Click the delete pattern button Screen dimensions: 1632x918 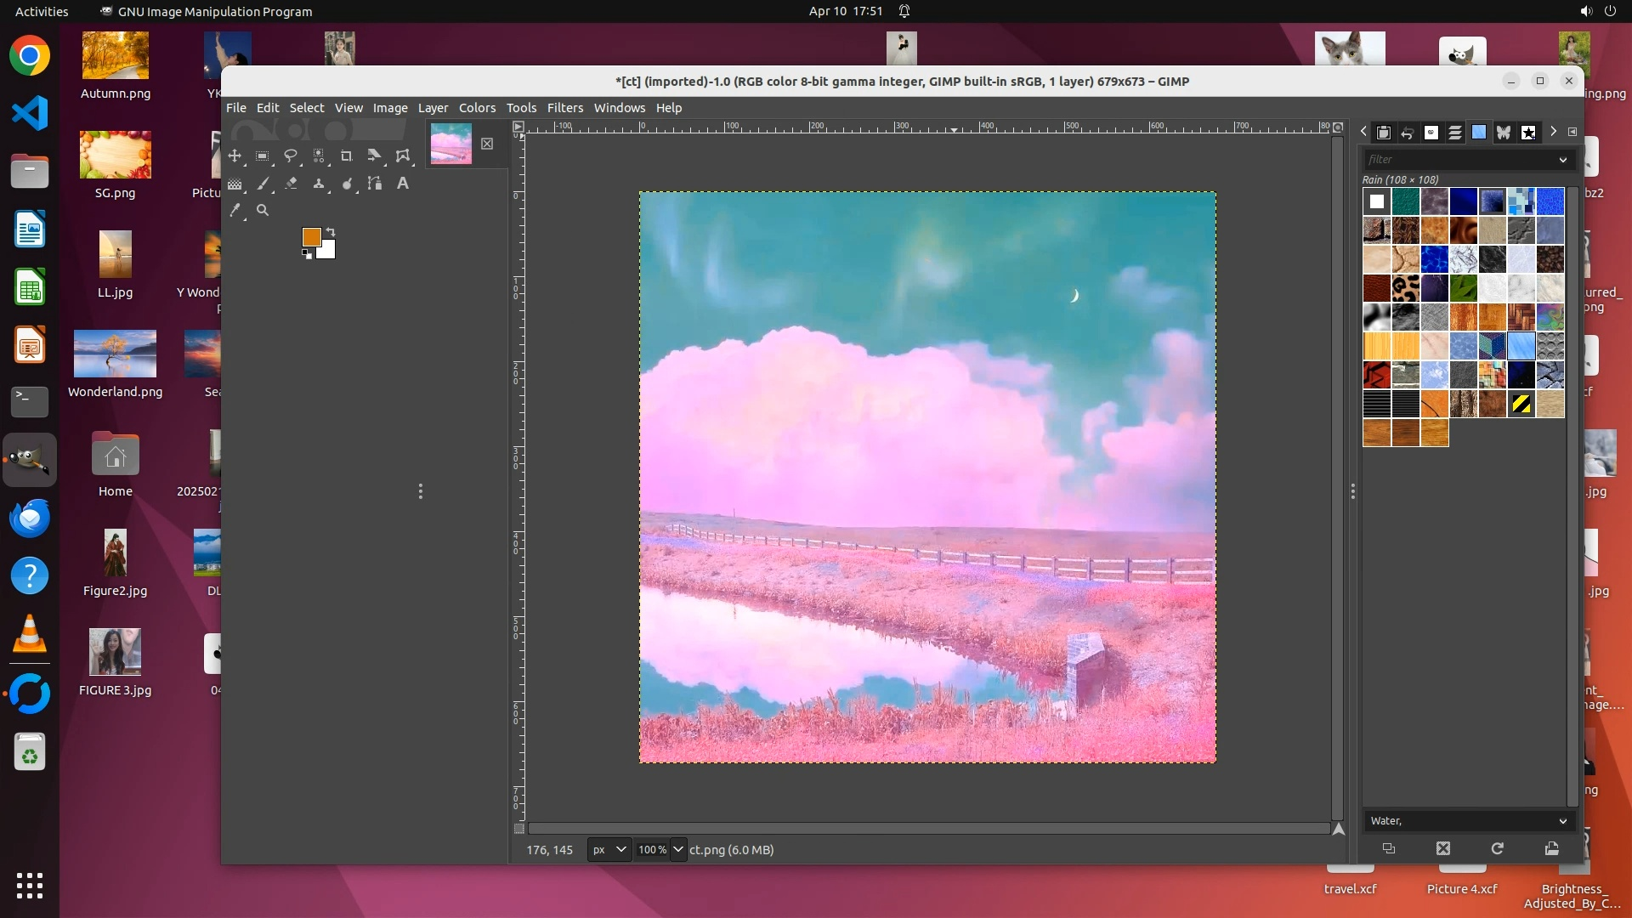(x=1442, y=848)
